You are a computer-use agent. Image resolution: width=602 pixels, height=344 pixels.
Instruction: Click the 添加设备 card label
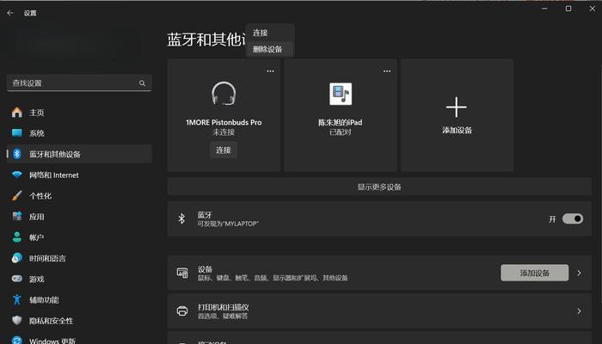click(457, 130)
